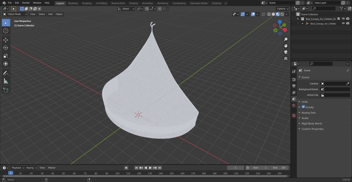Open the outliner filter dropdown
The height and width of the screenshot is (182, 352).
coord(342,9)
